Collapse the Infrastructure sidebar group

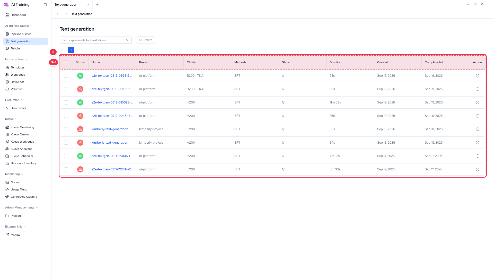[x=26, y=59]
